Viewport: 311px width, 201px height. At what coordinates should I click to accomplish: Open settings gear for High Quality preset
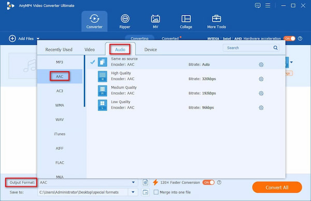(x=261, y=79)
